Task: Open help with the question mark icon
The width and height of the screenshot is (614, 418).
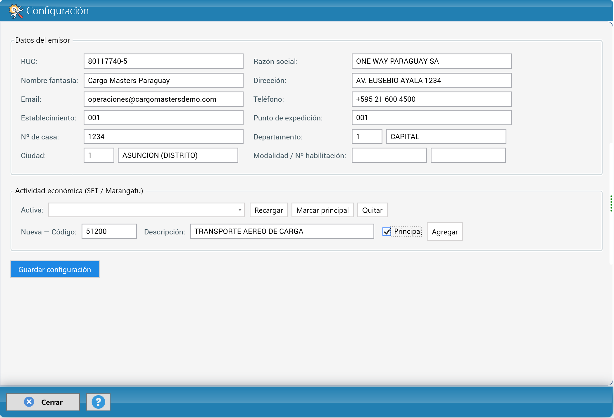Action: coord(98,402)
